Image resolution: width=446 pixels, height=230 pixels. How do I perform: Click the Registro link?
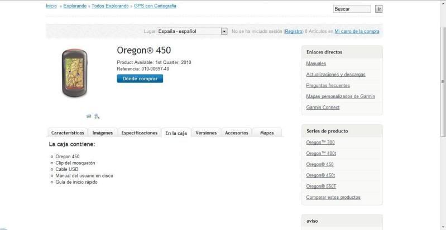(x=294, y=31)
